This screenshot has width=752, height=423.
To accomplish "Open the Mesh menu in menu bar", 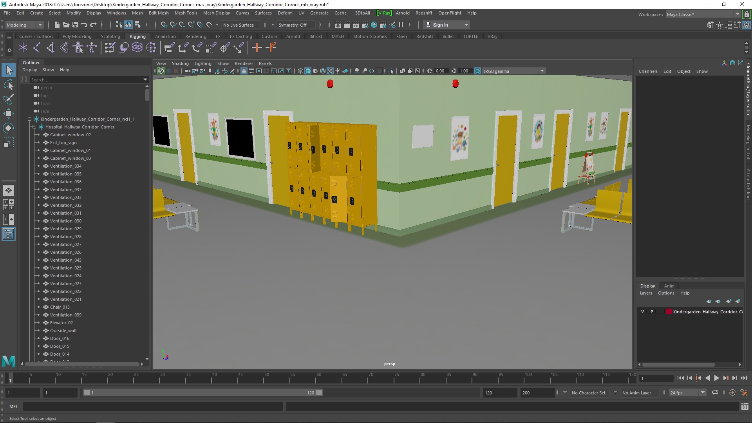I will pyautogui.click(x=137, y=13).
